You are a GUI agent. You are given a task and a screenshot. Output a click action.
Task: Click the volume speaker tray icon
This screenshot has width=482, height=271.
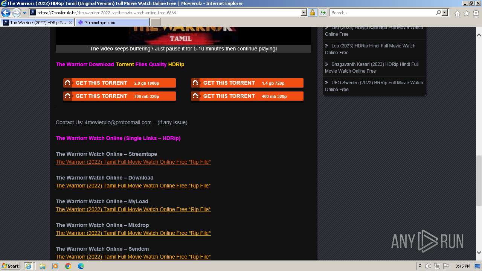[428, 266]
